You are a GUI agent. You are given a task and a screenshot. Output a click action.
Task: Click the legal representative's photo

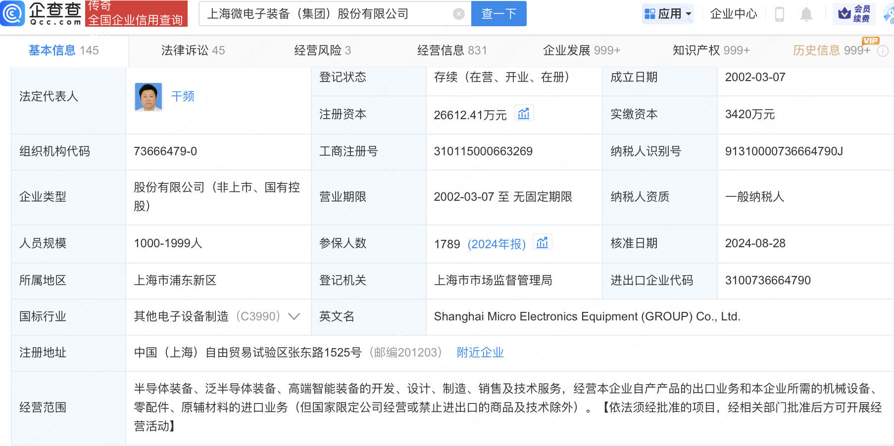point(148,96)
